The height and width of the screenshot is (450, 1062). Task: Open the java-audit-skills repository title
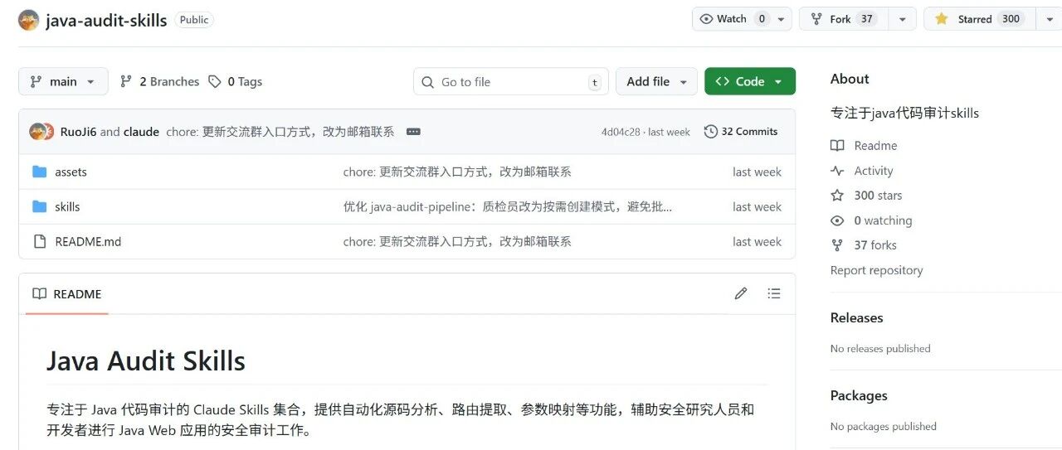point(106,20)
